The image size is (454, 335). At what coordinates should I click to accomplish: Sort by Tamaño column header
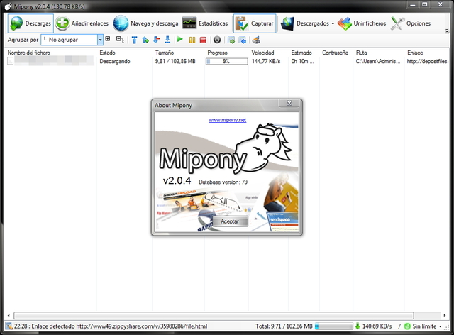165,53
